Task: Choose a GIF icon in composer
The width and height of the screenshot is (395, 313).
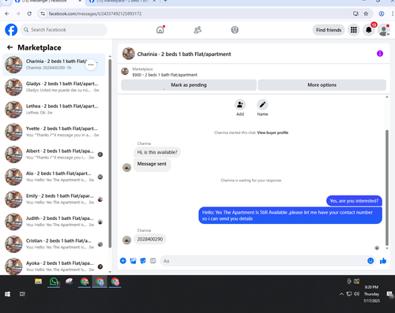Action: click(153, 261)
